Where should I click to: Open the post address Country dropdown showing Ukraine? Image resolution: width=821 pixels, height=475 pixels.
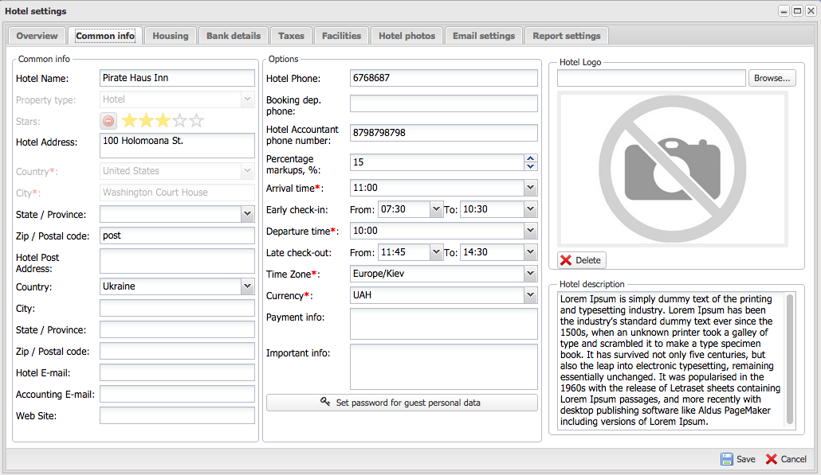[x=248, y=286]
